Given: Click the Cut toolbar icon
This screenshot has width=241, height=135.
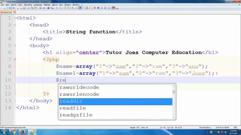Looking at the screenshot, I should pyautogui.click(x=29, y=8).
